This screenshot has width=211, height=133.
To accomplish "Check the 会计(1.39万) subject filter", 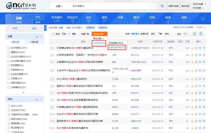I will click(9, 106).
